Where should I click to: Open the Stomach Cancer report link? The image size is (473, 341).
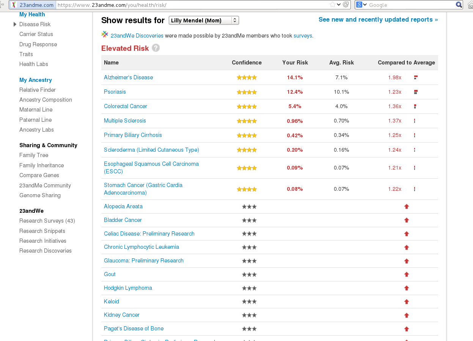pyautogui.click(x=143, y=189)
